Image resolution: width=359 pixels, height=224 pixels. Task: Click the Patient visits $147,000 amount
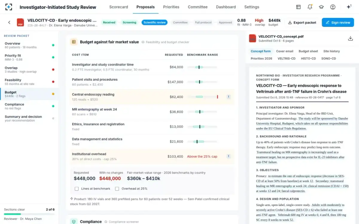click(175, 82)
